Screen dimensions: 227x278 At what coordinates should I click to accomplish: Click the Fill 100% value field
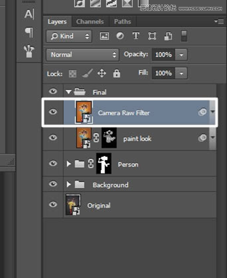point(164,73)
